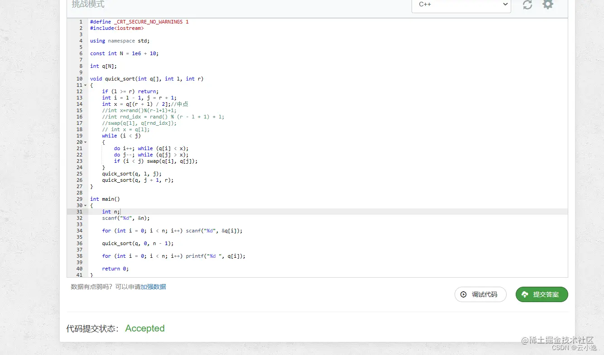Image resolution: width=604 pixels, height=355 pixels.
Task: Click line number 36 in the gutter
Action: pos(80,243)
